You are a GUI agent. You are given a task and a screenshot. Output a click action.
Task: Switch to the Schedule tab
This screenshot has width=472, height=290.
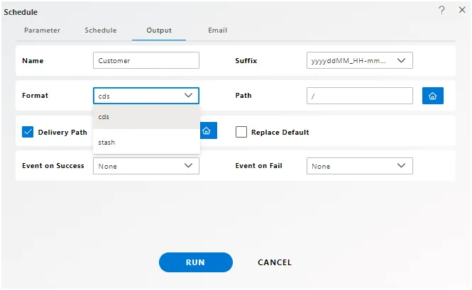100,30
